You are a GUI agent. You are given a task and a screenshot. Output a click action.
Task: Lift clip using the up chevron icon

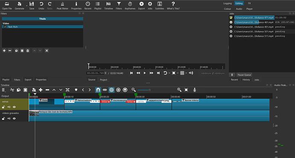click(54, 90)
